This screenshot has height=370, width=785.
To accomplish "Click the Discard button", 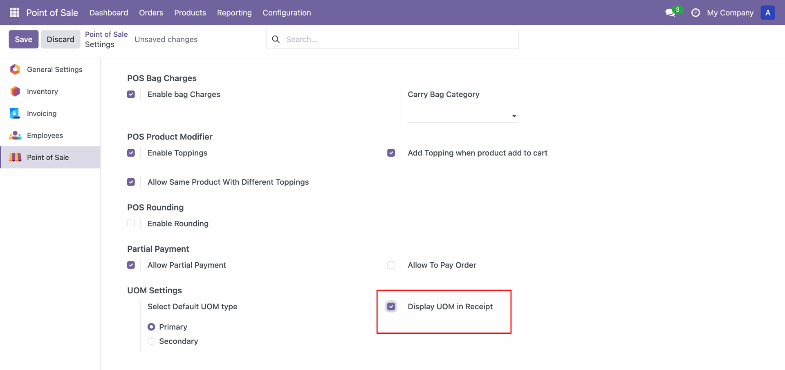I will 61,39.
